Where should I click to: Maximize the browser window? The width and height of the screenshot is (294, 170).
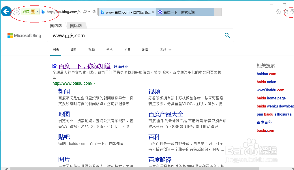[x=284, y=5]
